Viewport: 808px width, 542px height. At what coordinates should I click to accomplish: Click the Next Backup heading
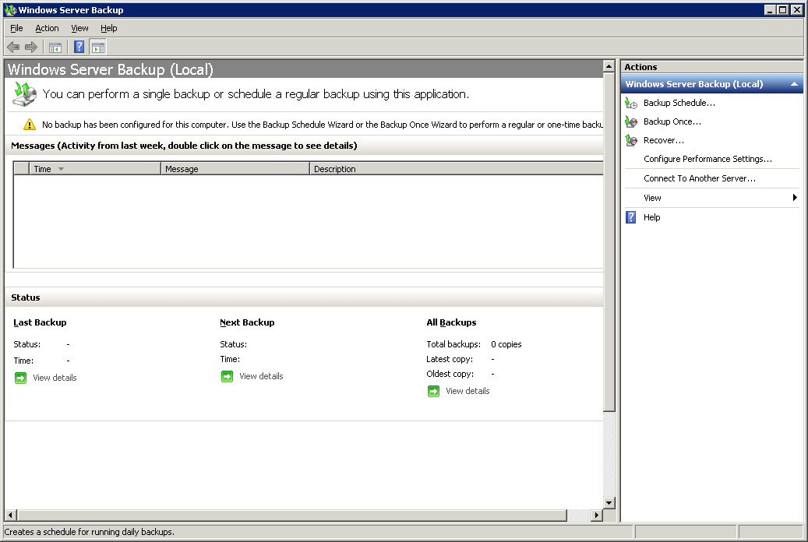[247, 322]
